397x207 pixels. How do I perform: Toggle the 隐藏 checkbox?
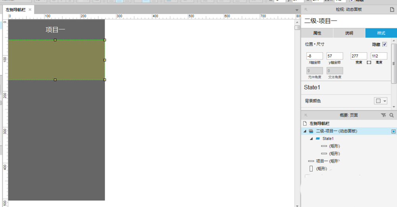[385, 44]
